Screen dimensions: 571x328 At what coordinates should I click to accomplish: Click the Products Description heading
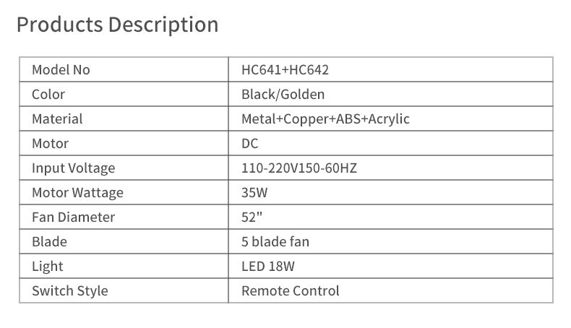click(x=117, y=25)
